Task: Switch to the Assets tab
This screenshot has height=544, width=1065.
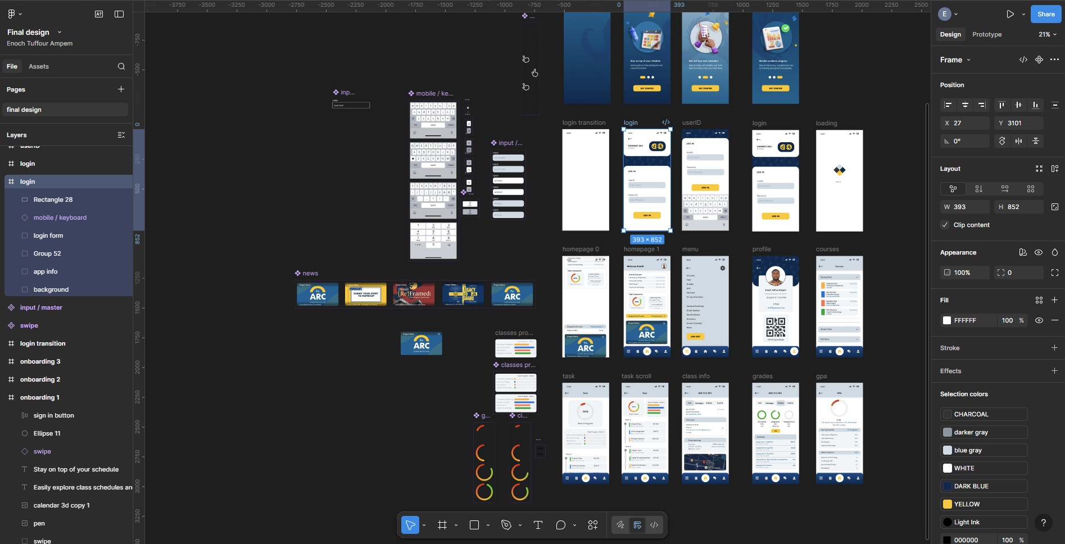Action: (x=39, y=66)
